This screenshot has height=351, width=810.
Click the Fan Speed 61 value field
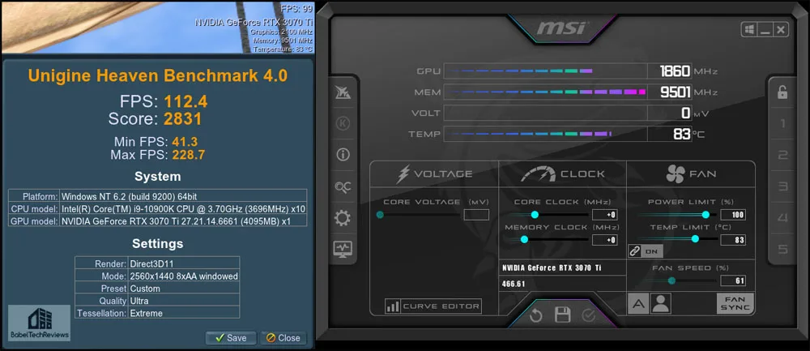coord(733,280)
